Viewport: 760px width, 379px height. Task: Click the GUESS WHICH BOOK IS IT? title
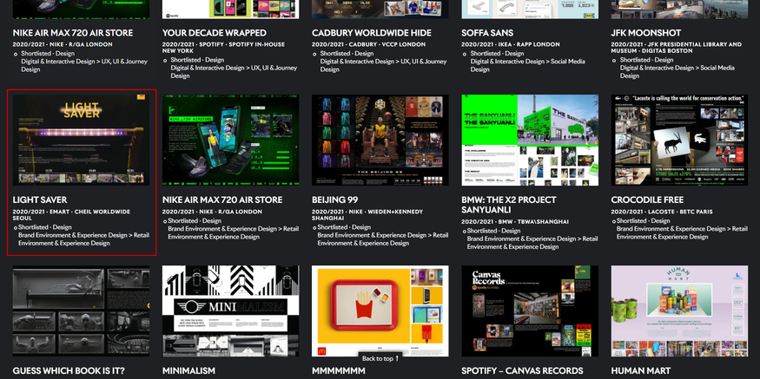[x=69, y=371]
